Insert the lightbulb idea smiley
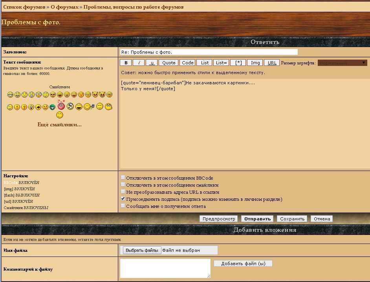The height and width of the screenshot is (282, 370). [31, 107]
